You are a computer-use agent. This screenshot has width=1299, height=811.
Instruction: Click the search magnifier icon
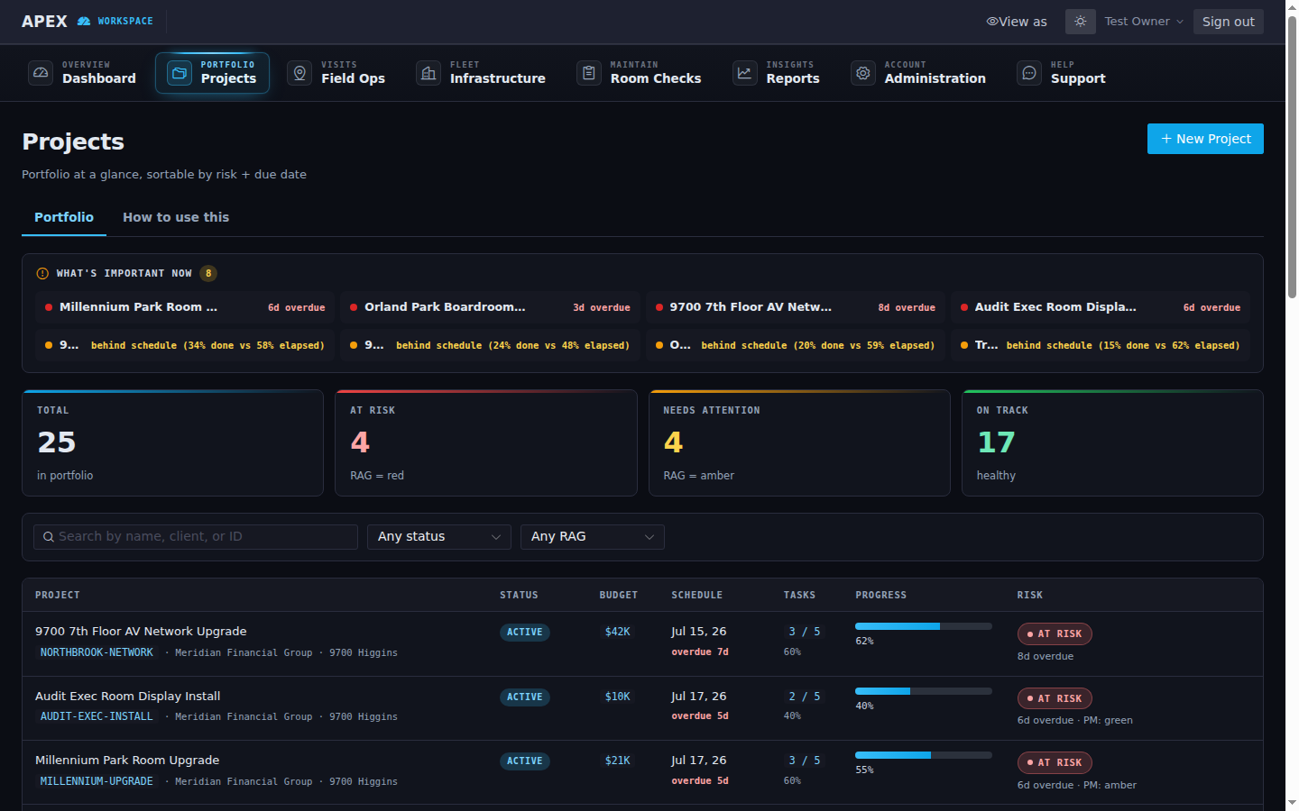[49, 537]
